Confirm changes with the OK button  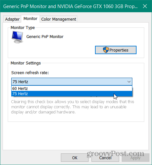[x=75, y=158]
